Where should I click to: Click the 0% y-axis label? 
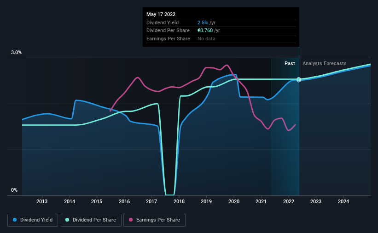pyautogui.click(x=14, y=190)
